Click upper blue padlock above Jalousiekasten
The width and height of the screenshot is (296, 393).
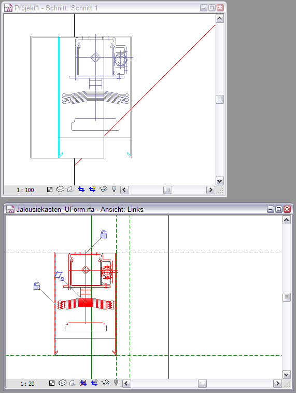(x=104, y=235)
